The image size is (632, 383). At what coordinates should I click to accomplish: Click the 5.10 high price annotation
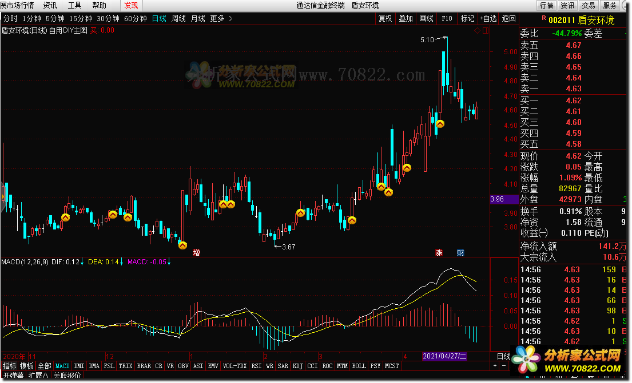point(427,40)
